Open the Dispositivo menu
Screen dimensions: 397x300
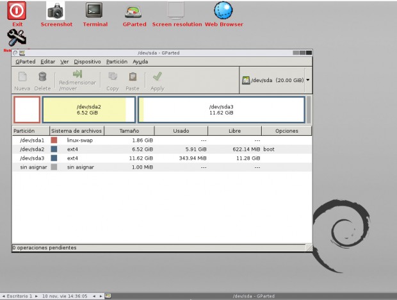(87, 62)
